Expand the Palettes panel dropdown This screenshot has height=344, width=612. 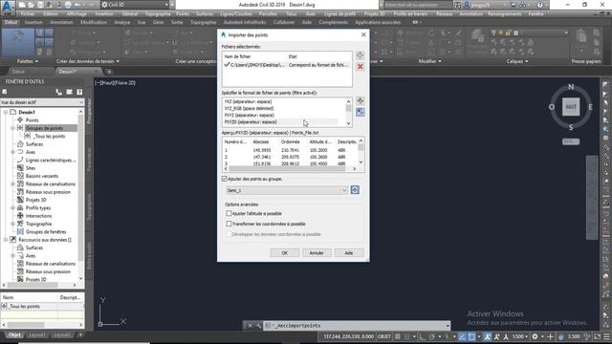(28, 61)
